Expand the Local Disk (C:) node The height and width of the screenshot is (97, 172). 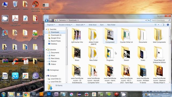coord(47,79)
